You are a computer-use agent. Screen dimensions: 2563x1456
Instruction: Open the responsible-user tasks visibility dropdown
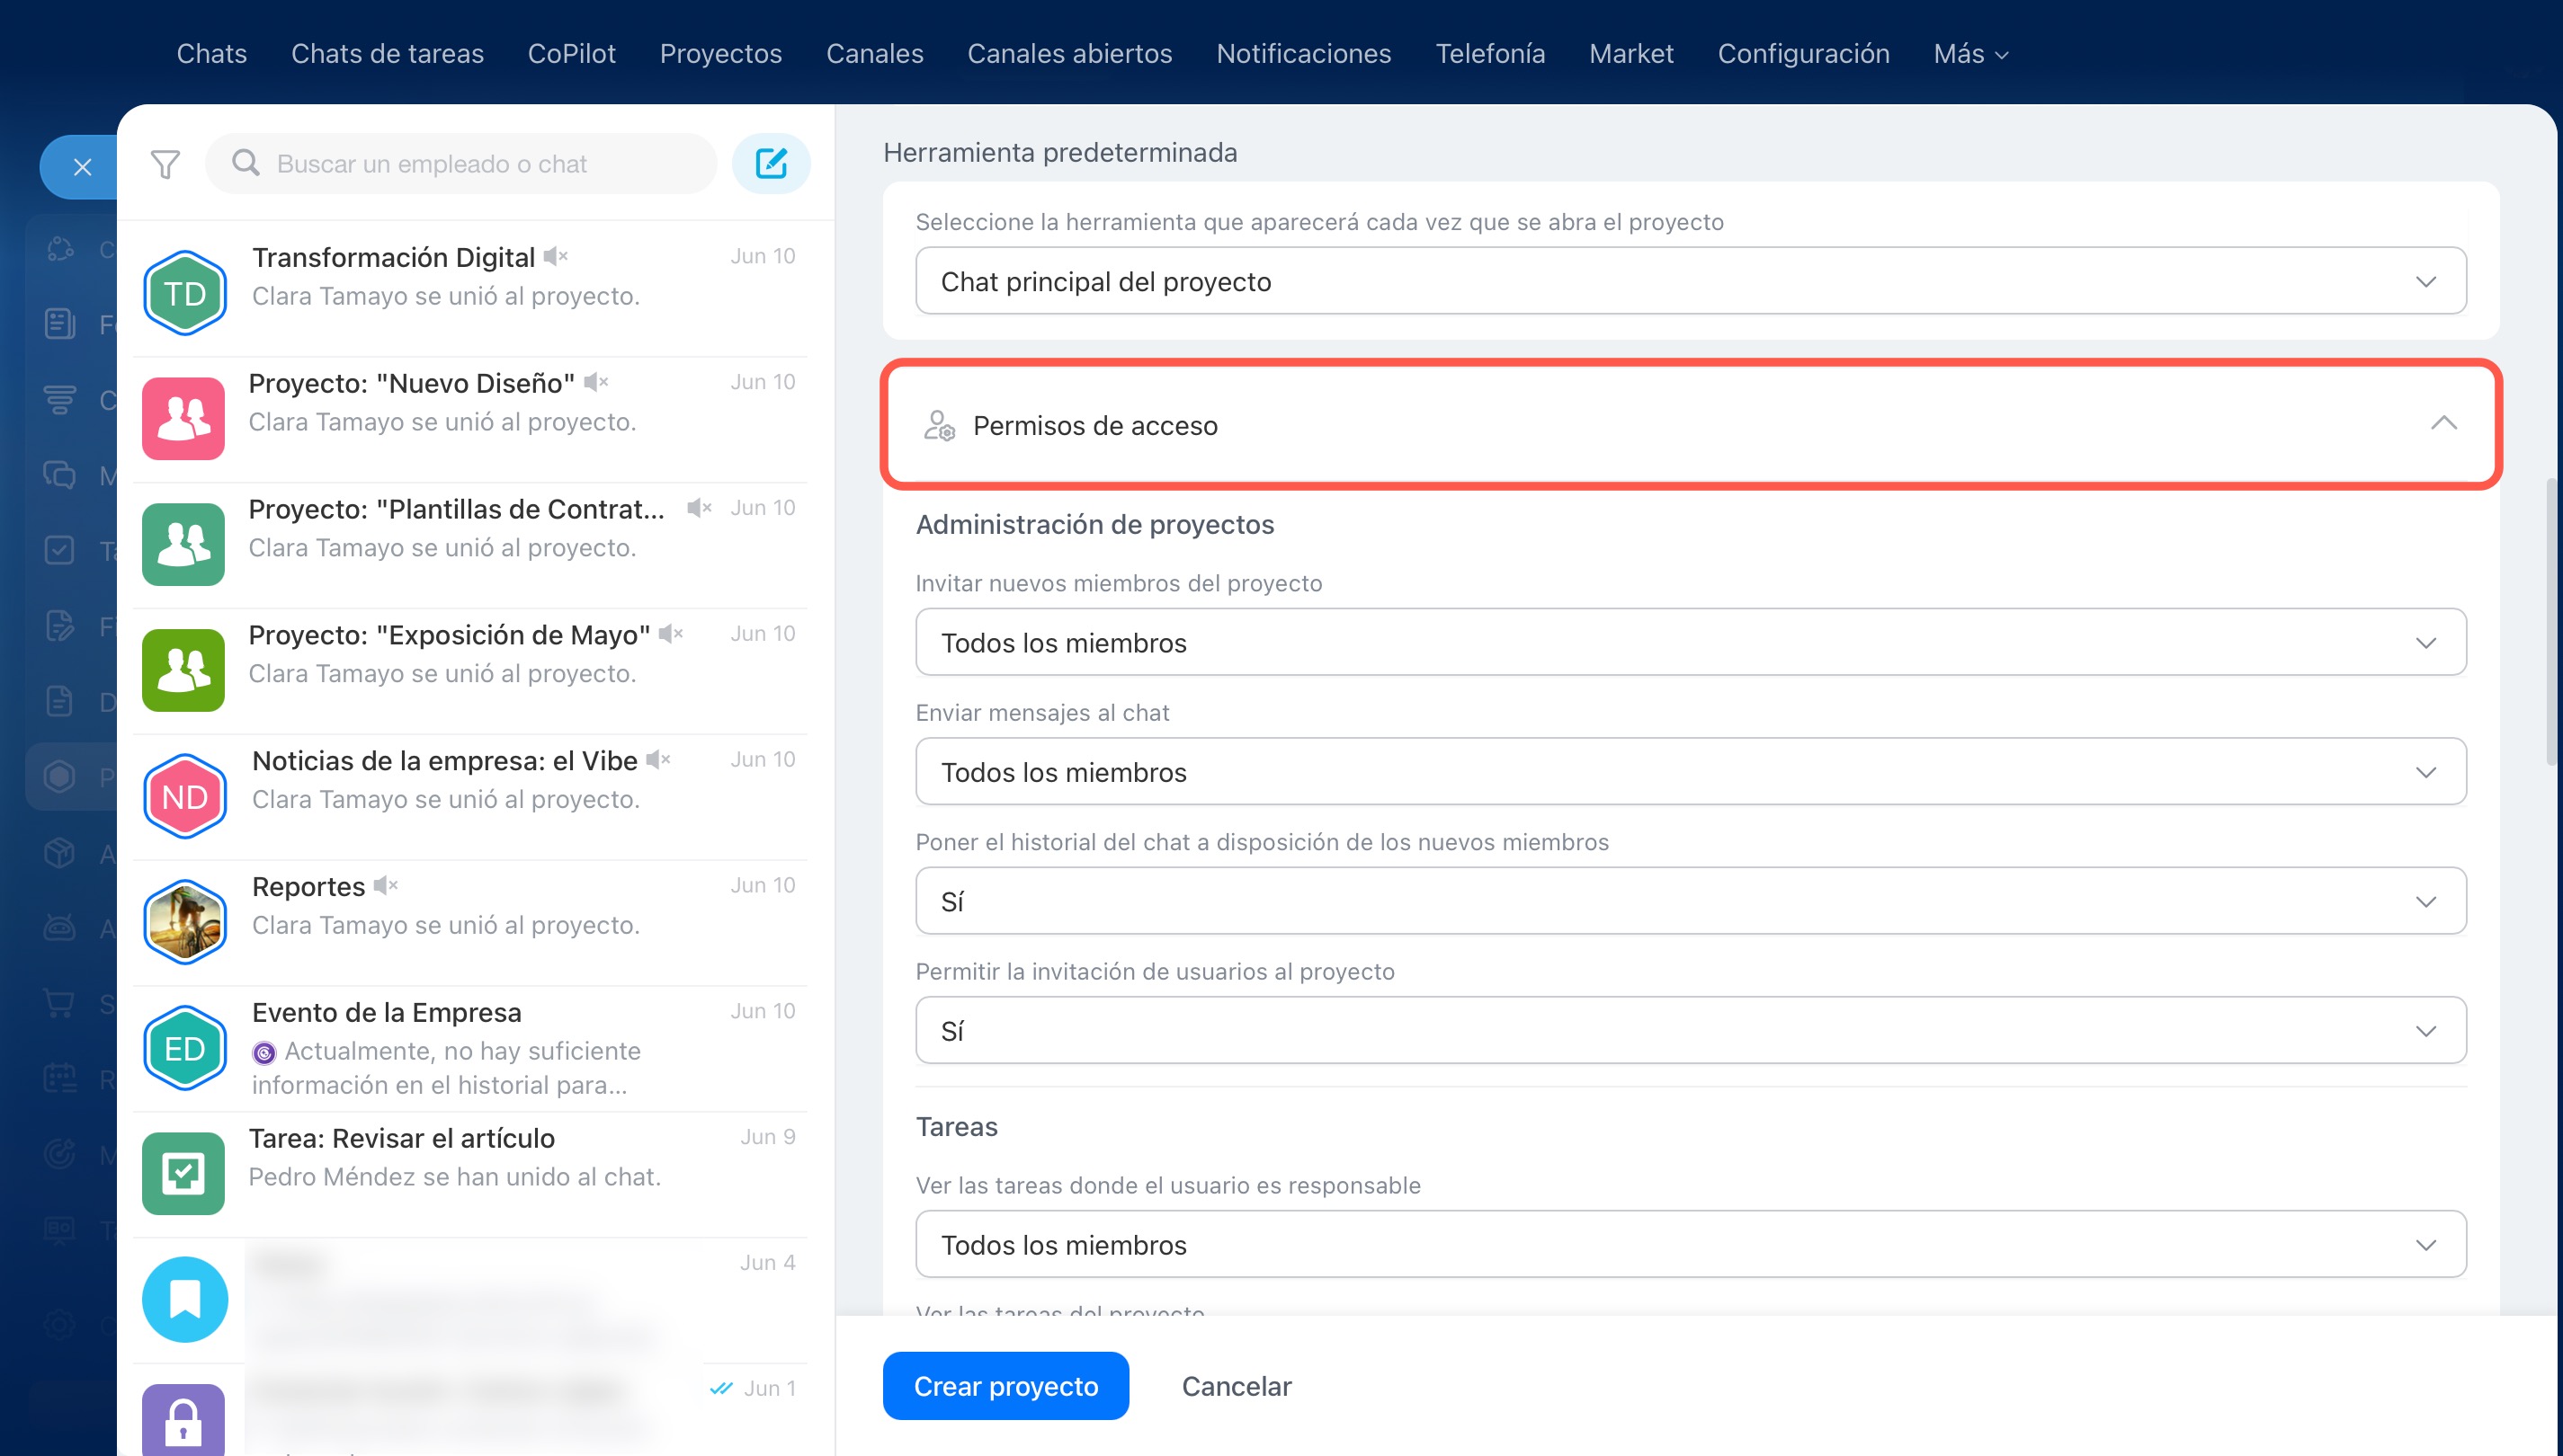click(x=1691, y=1244)
